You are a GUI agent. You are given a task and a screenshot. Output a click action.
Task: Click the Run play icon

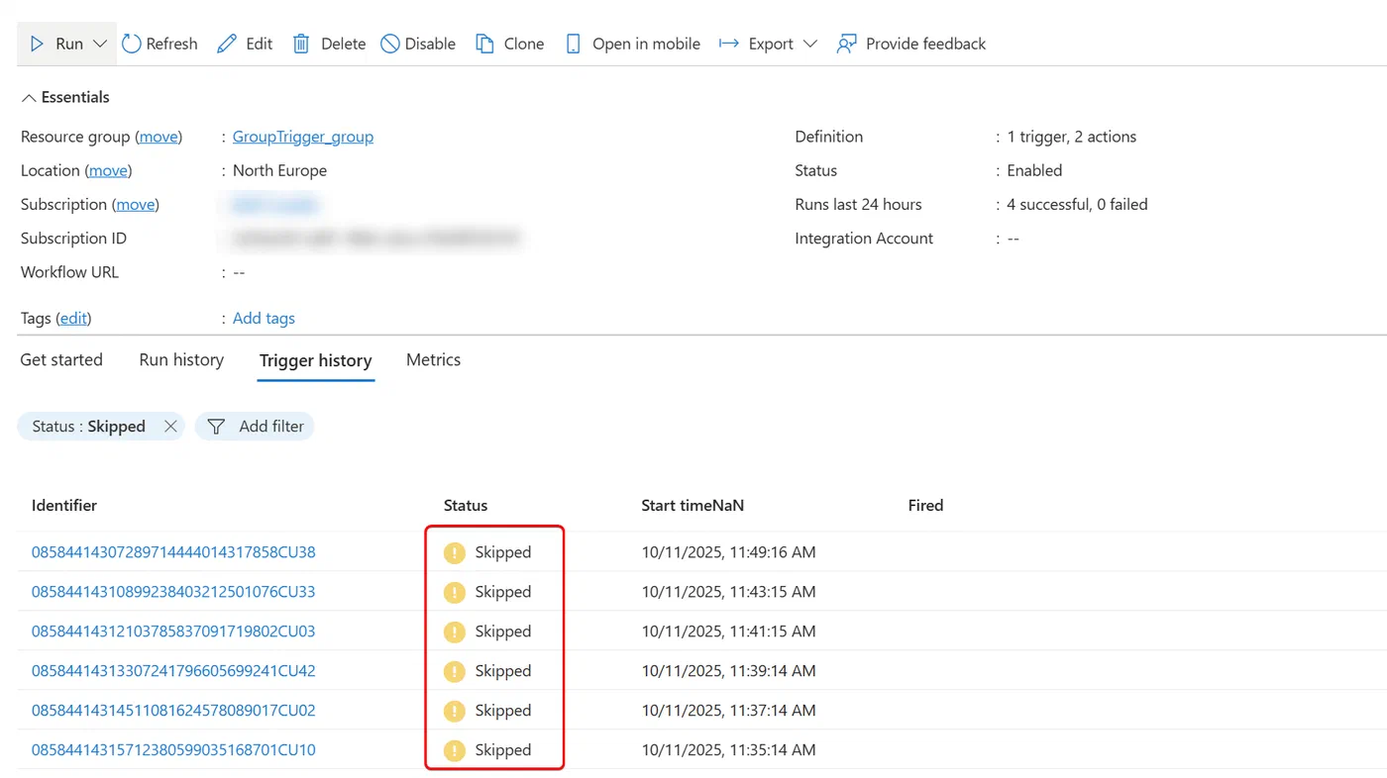[37, 44]
